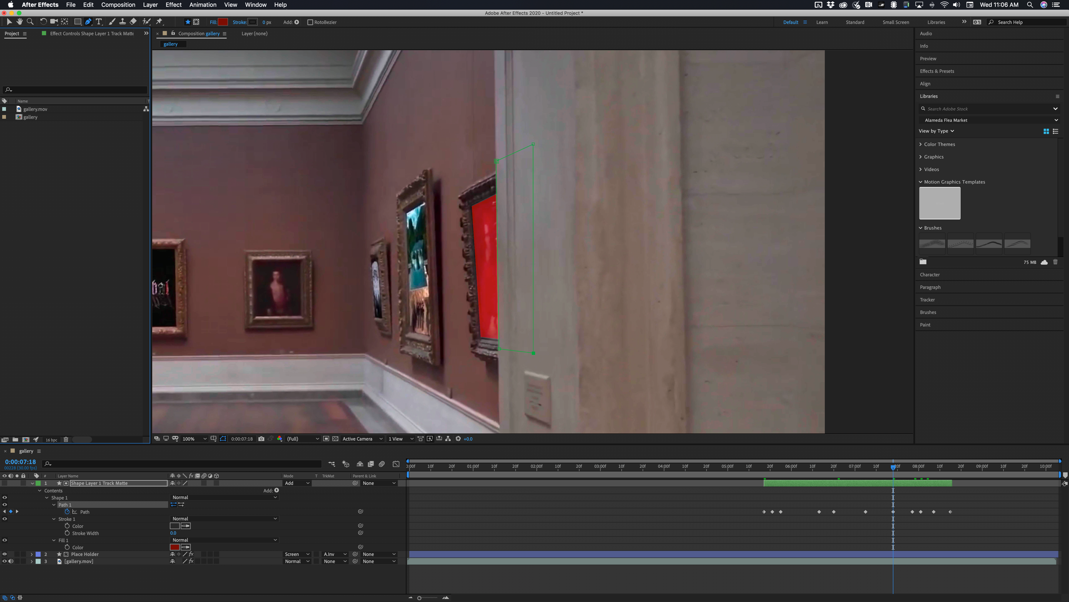Toggle transparency grid in the composition viewer
Image resolution: width=1069 pixels, height=602 pixels.
click(336, 439)
